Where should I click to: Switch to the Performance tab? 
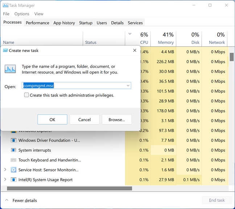pos(37,23)
